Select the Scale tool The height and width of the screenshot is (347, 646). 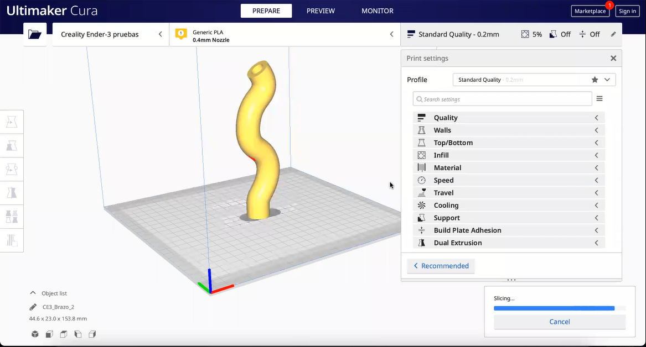tap(12, 145)
